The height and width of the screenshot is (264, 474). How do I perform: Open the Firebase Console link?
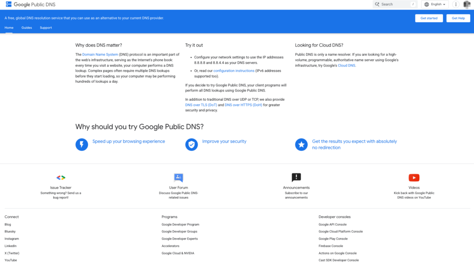click(331, 246)
